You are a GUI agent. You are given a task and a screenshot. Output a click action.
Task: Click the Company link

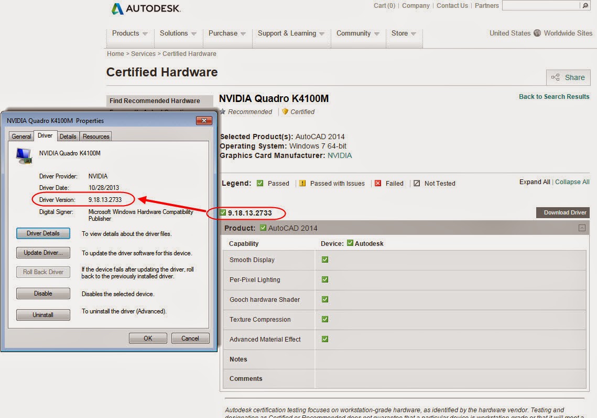pyautogui.click(x=416, y=6)
